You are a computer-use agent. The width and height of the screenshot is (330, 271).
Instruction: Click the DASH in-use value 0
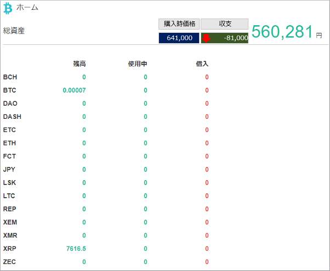[145, 117]
